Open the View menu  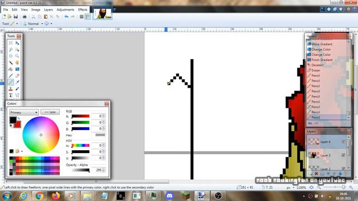pyautogui.click(x=24, y=9)
